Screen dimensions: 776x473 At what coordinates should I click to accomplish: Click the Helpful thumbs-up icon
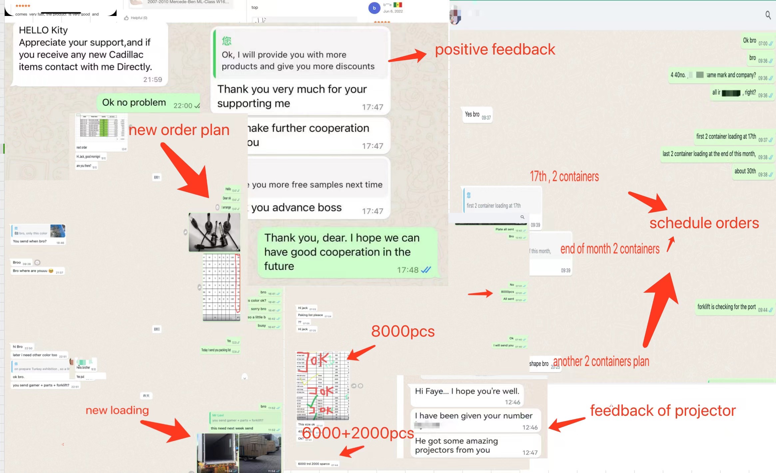[x=126, y=18]
